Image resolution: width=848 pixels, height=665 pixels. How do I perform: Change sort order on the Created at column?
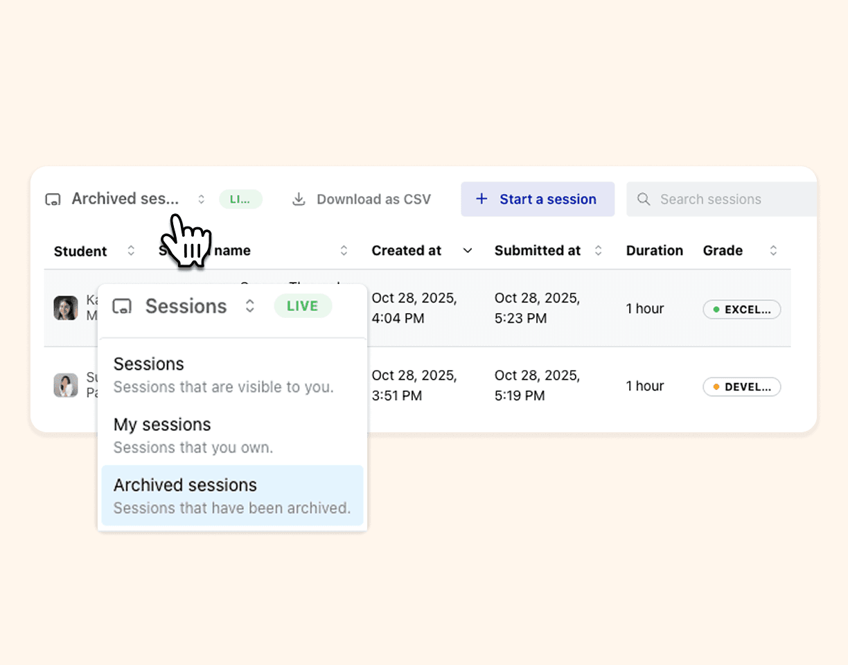[x=468, y=251]
